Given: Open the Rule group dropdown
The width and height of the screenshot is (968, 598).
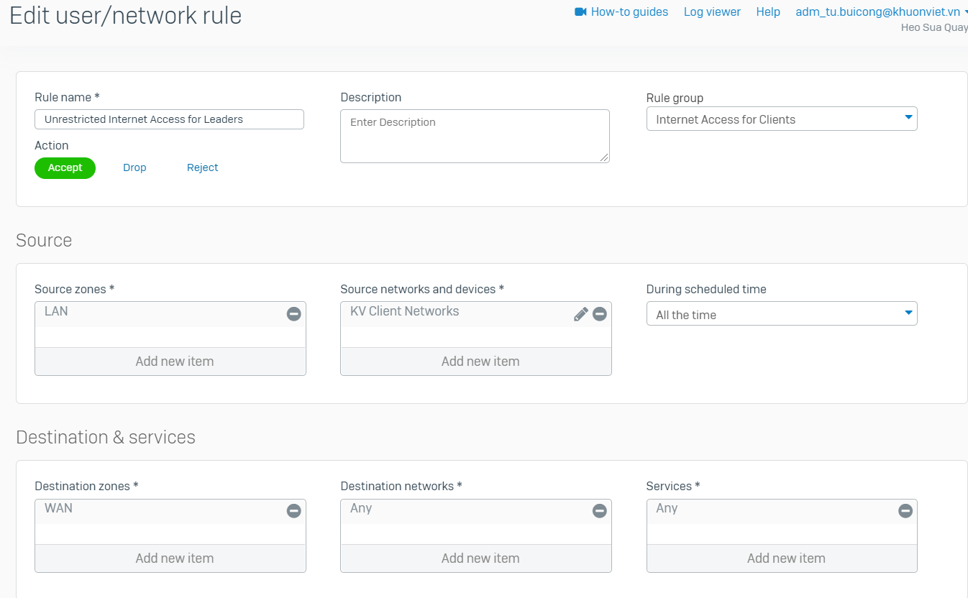Looking at the screenshot, I should 782,119.
